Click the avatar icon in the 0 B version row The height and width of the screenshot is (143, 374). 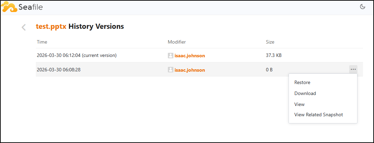click(x=170, y=70)
